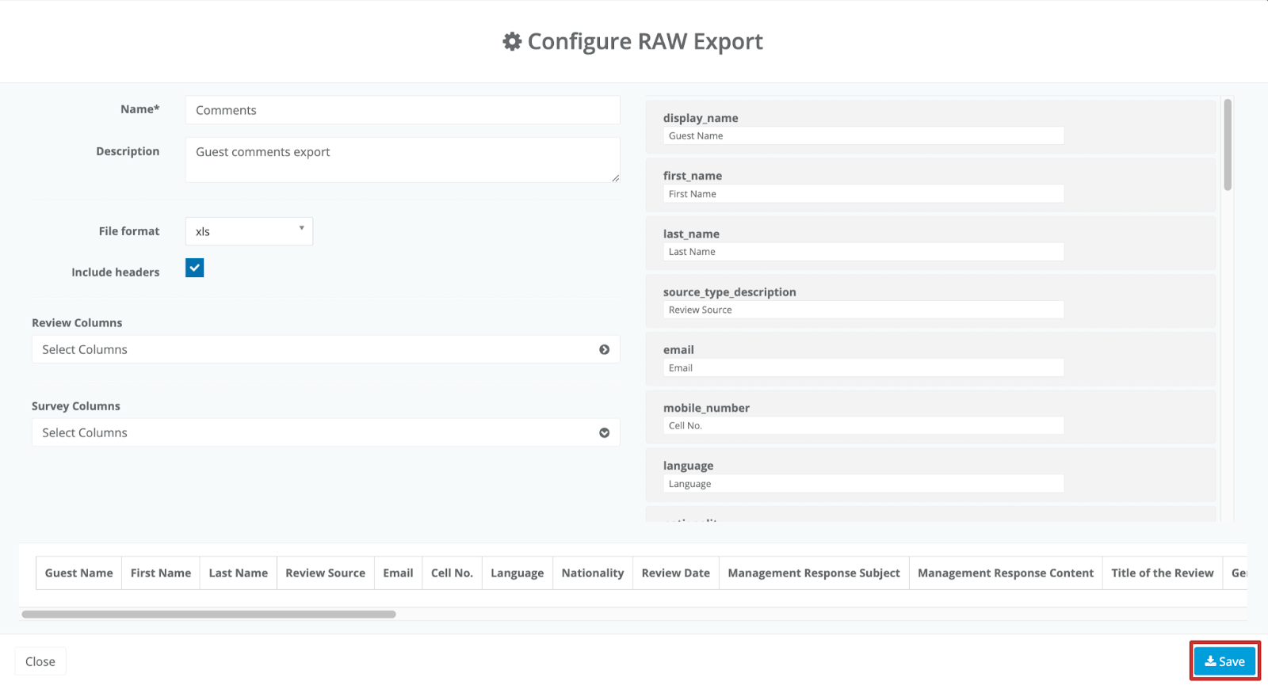Viewport: 1268px width, 685px height.
Task: Expand the Survey Columns selector
Action: click(x=326, y=432)
